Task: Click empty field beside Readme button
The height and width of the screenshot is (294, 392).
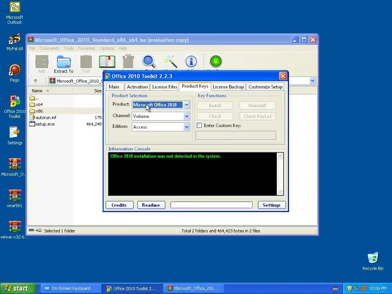Action: click(211, 205)
